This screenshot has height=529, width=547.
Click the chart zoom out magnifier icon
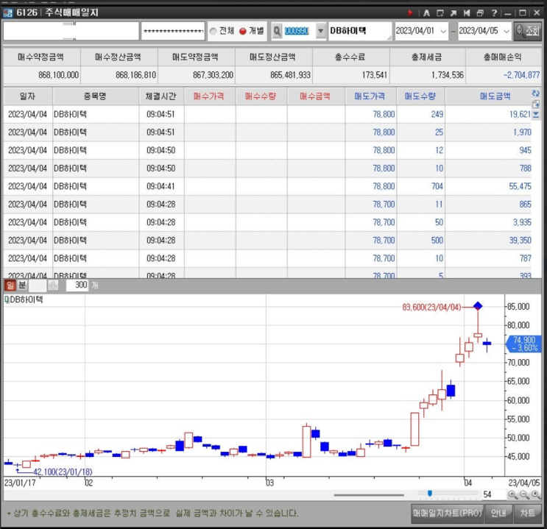pyautogui.click(x=524, y=495)
